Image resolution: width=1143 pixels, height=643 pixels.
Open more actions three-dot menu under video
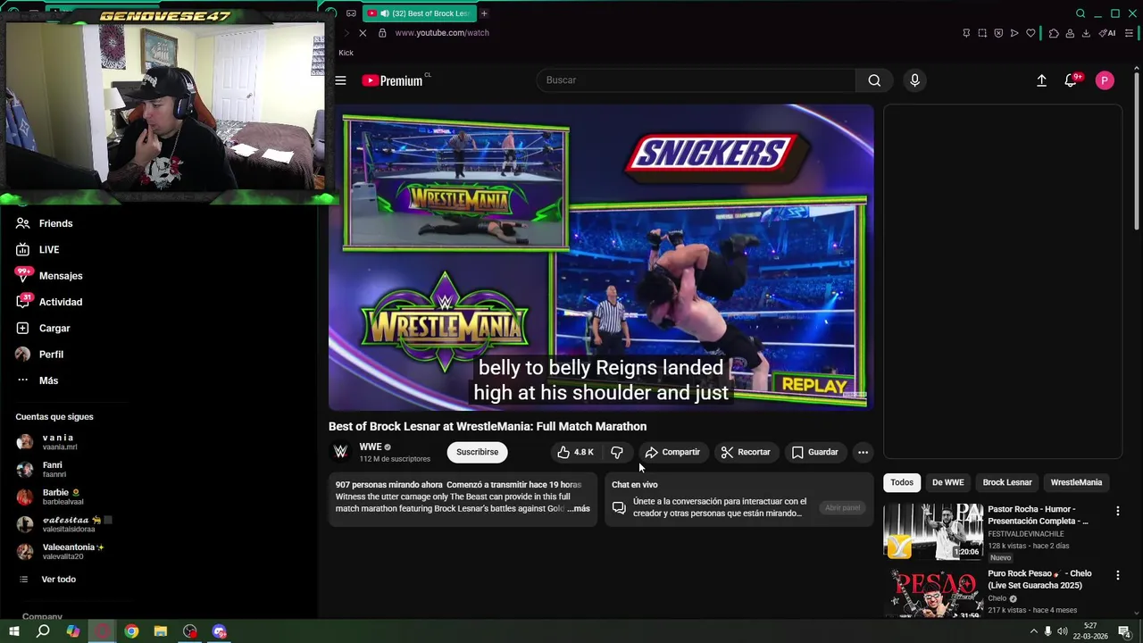(863, 452)
